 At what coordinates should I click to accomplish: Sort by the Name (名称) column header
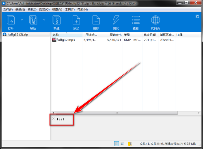coord(67,35)
